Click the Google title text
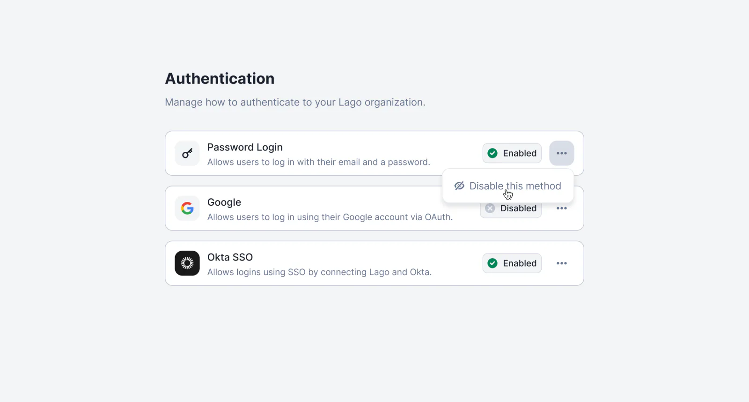749x402 pixels. pos(224,202)
